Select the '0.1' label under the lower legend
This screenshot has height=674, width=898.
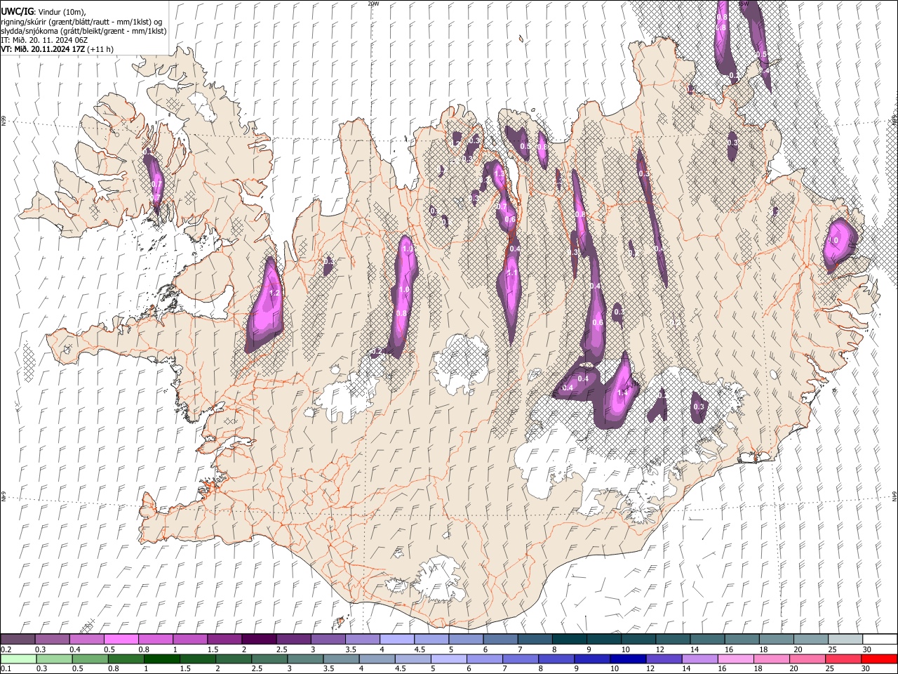click(6, 669)
